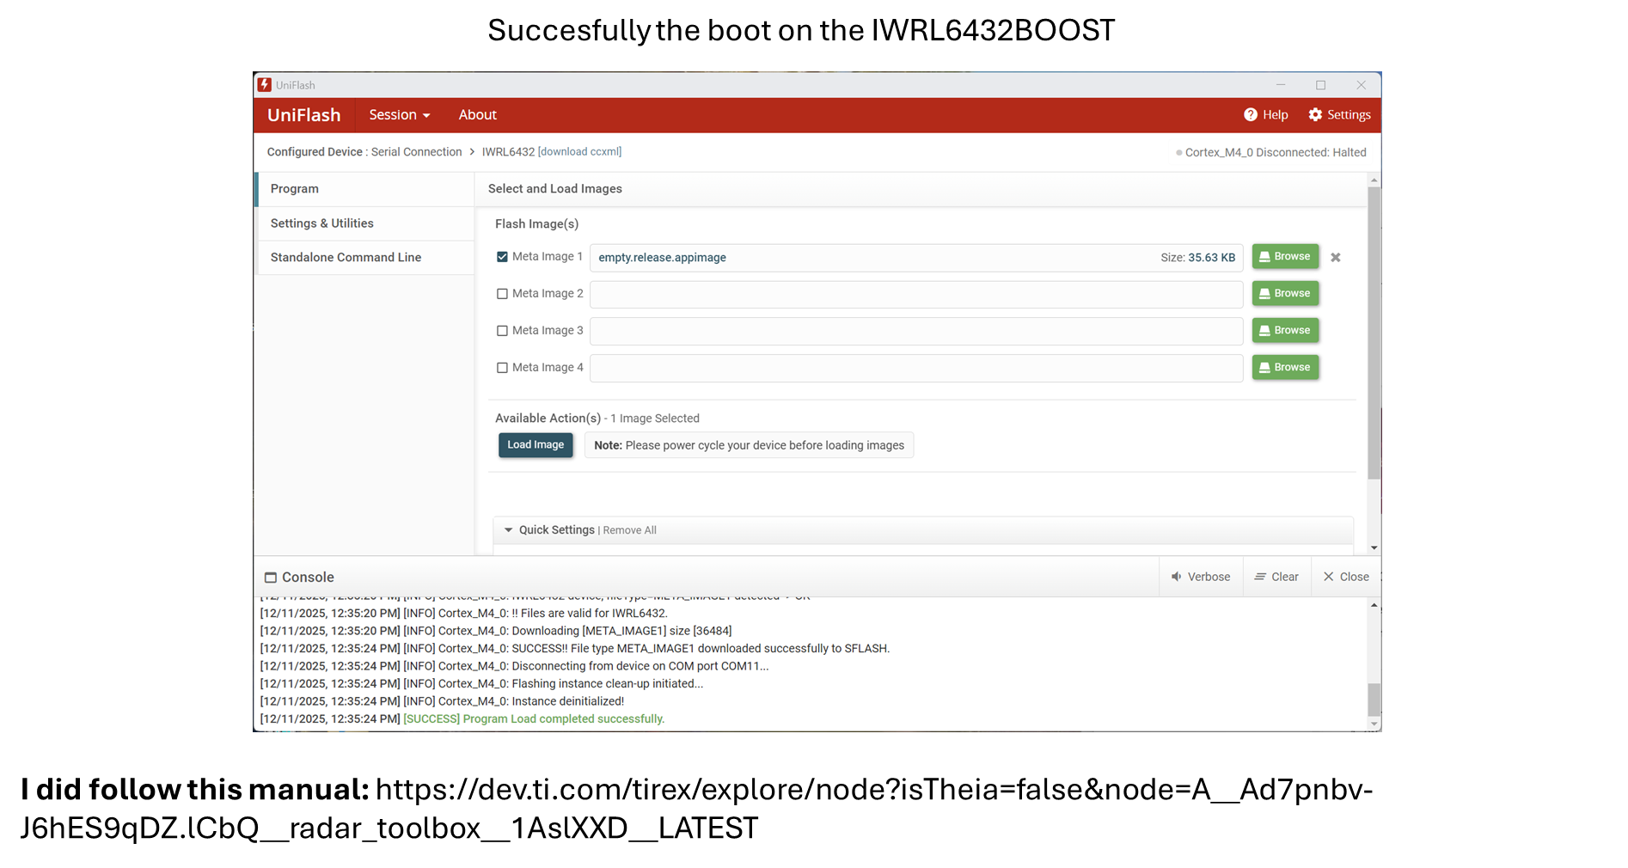Click the download ccxml link

coord(579,152)
